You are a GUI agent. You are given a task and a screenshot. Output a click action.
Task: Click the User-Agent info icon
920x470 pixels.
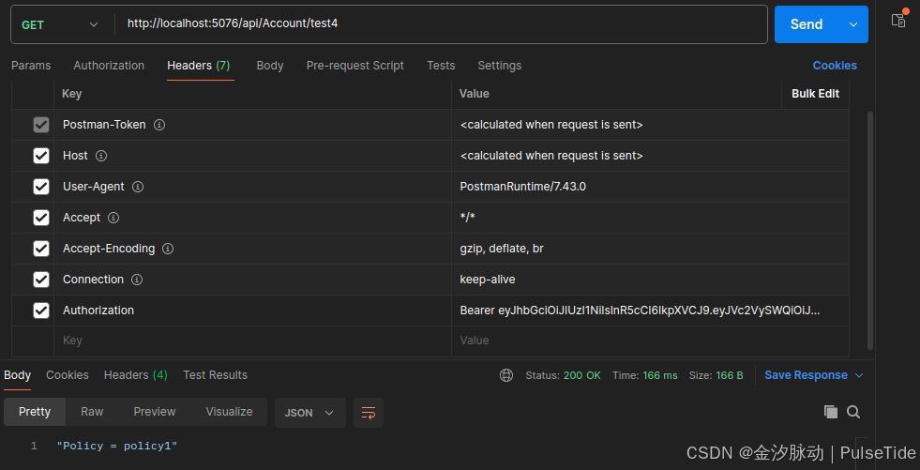point(138,187)
